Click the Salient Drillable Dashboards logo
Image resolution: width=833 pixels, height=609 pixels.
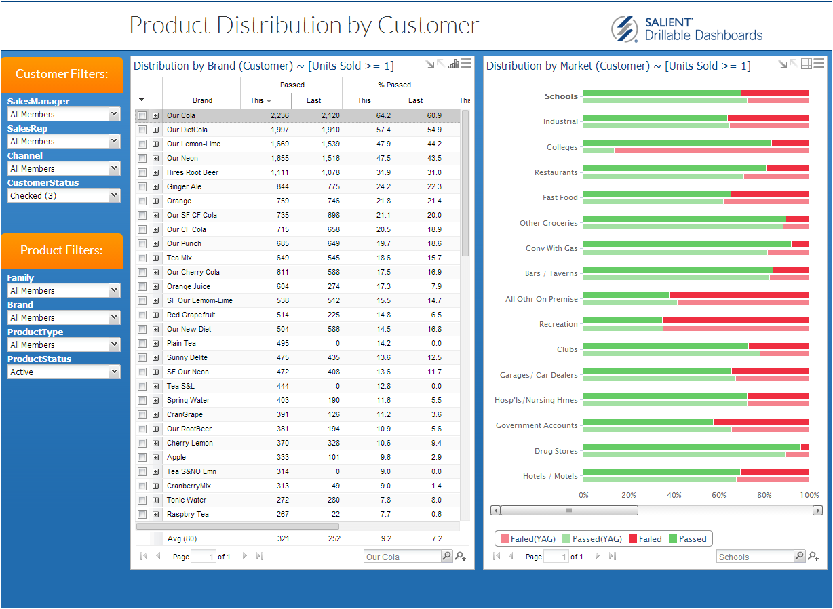click(x=686, y=28)
